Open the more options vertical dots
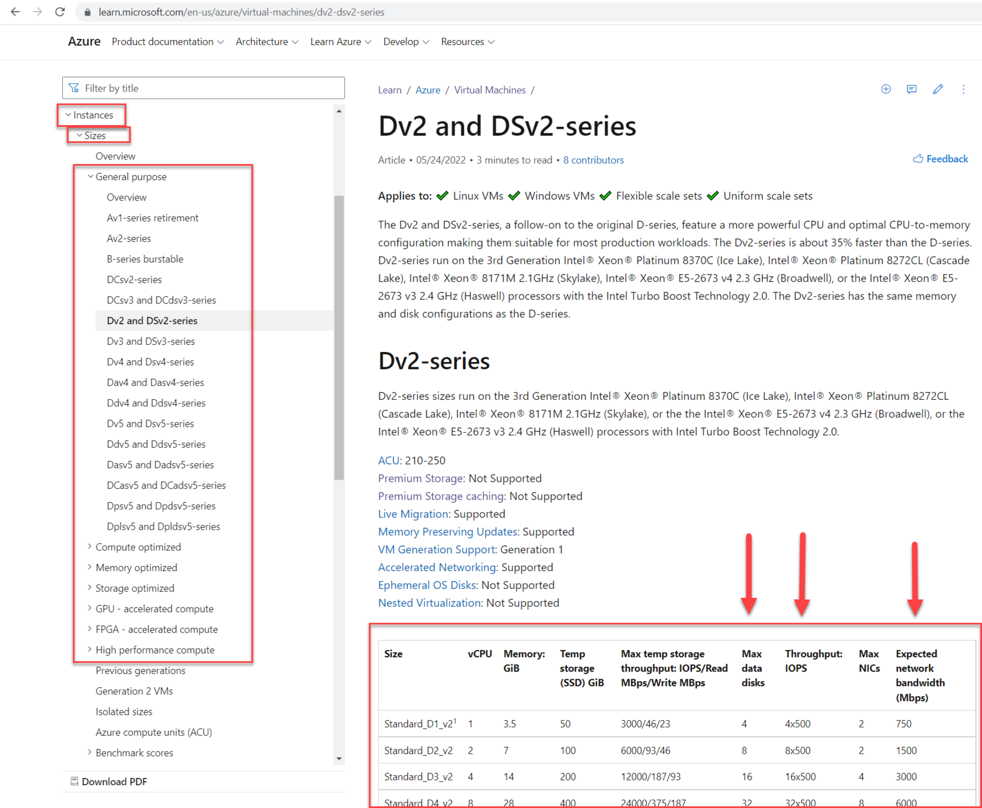 (x=963, y=89)
